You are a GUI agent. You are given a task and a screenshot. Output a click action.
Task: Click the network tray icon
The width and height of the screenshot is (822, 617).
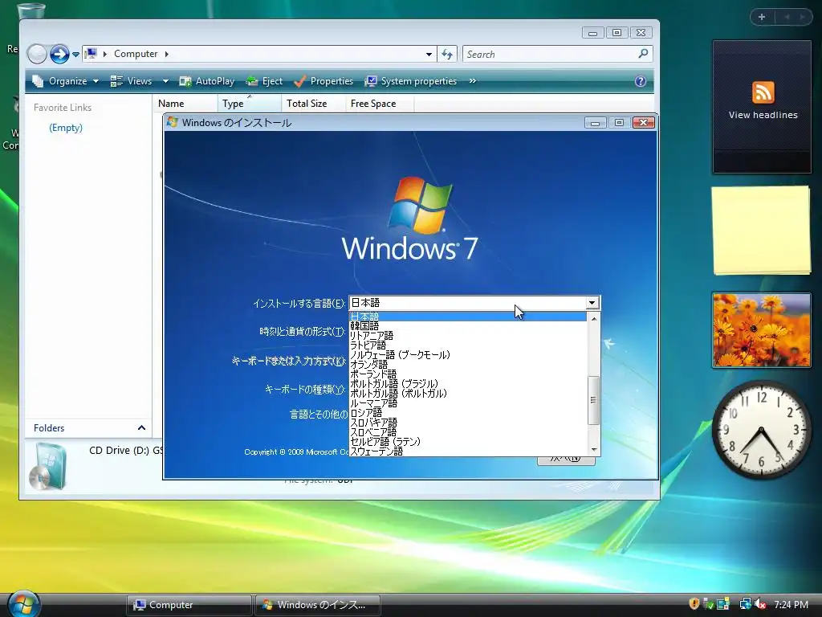pos(745,604)
